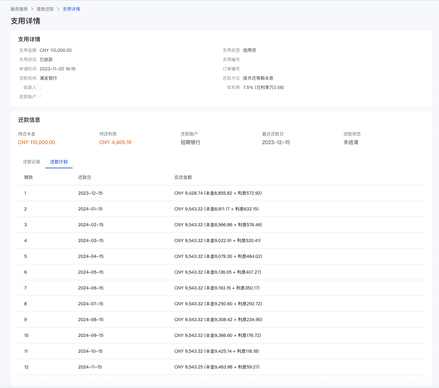Select the 还款计划 tab
The image size is (439, 388).
(59, 162)
